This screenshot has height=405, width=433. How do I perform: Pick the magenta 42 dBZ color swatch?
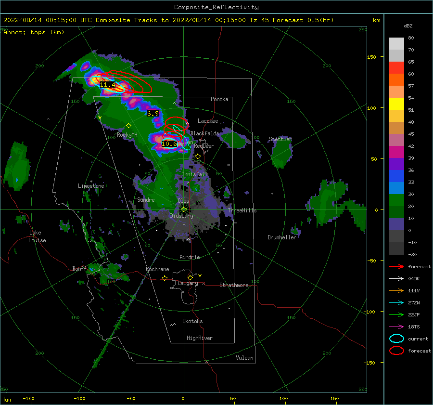(396, 152)
